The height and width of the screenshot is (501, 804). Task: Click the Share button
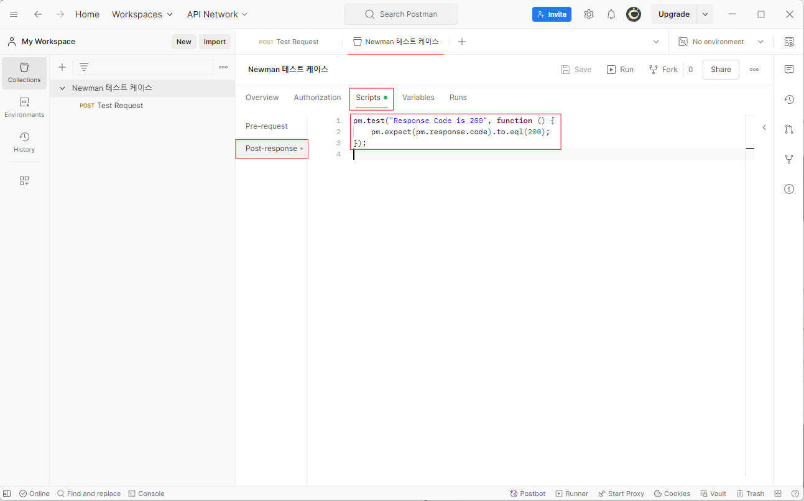pyautogui.click(x=721, y=70)
